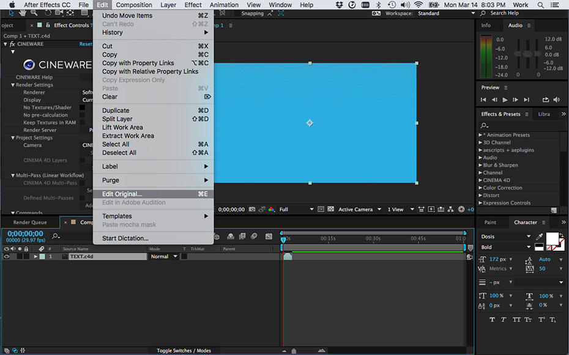Switch to the Paint tab
Image resolution: width=569 pixels, height=355 pixels.
point(490,222)
